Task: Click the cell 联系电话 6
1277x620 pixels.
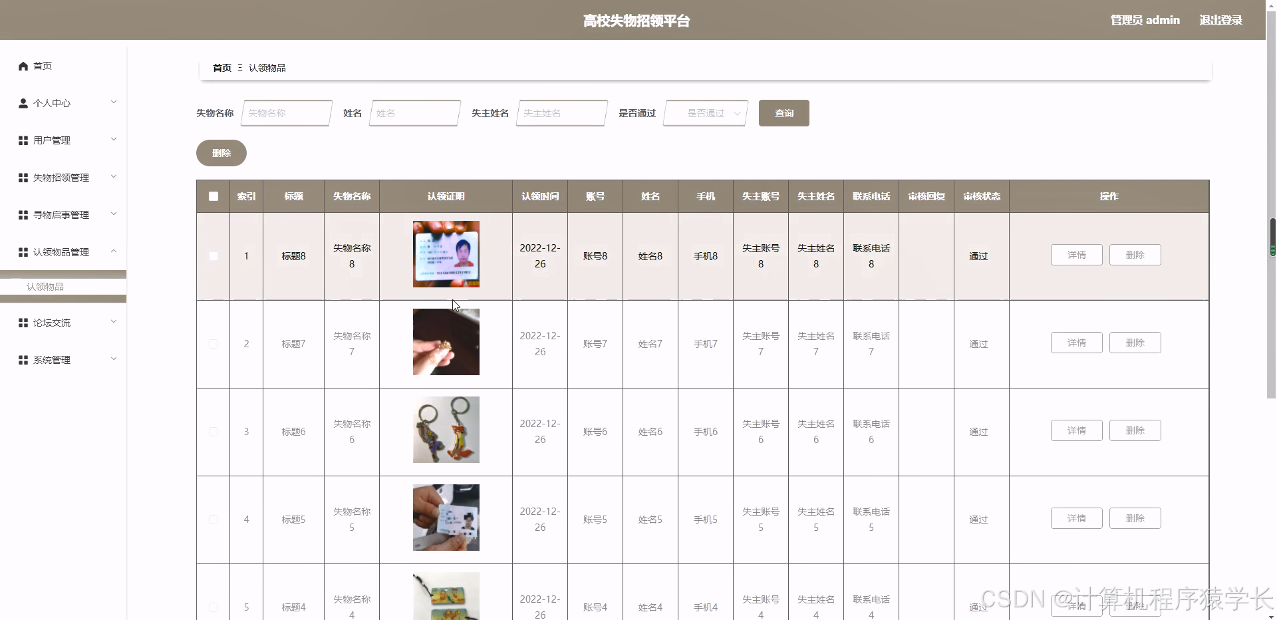Action: point(871,432)
